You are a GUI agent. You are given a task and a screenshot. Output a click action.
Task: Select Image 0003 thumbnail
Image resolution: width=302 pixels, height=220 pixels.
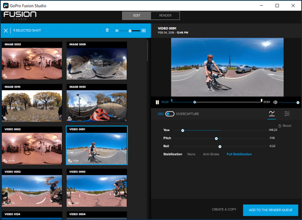[x=32, y=61]
